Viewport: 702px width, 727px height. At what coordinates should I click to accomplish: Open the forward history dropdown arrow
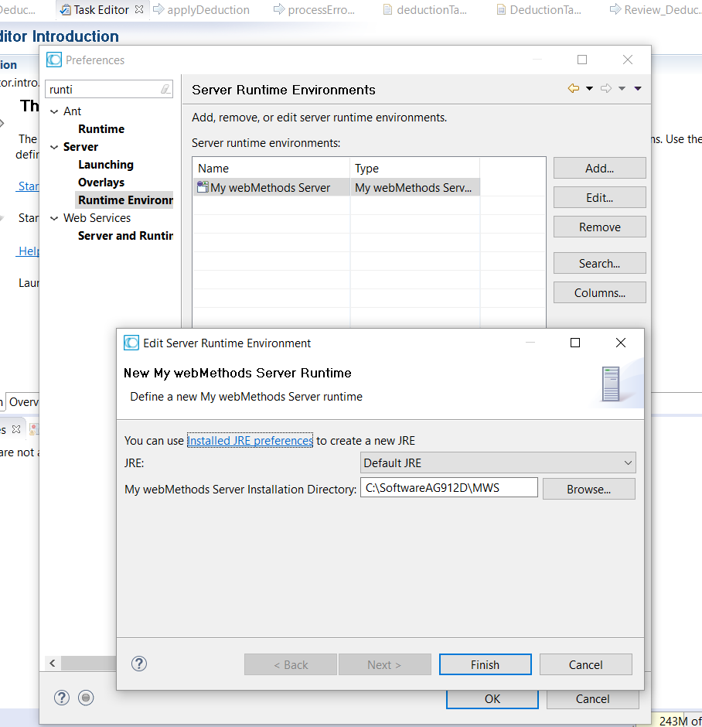tap(622, 88)
